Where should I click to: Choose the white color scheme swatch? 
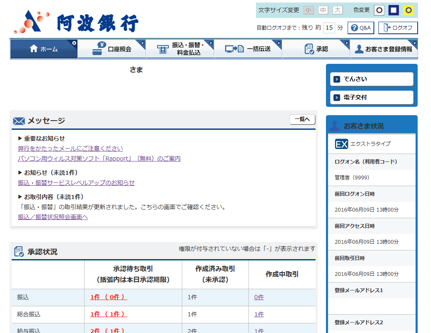click(379, 10)
